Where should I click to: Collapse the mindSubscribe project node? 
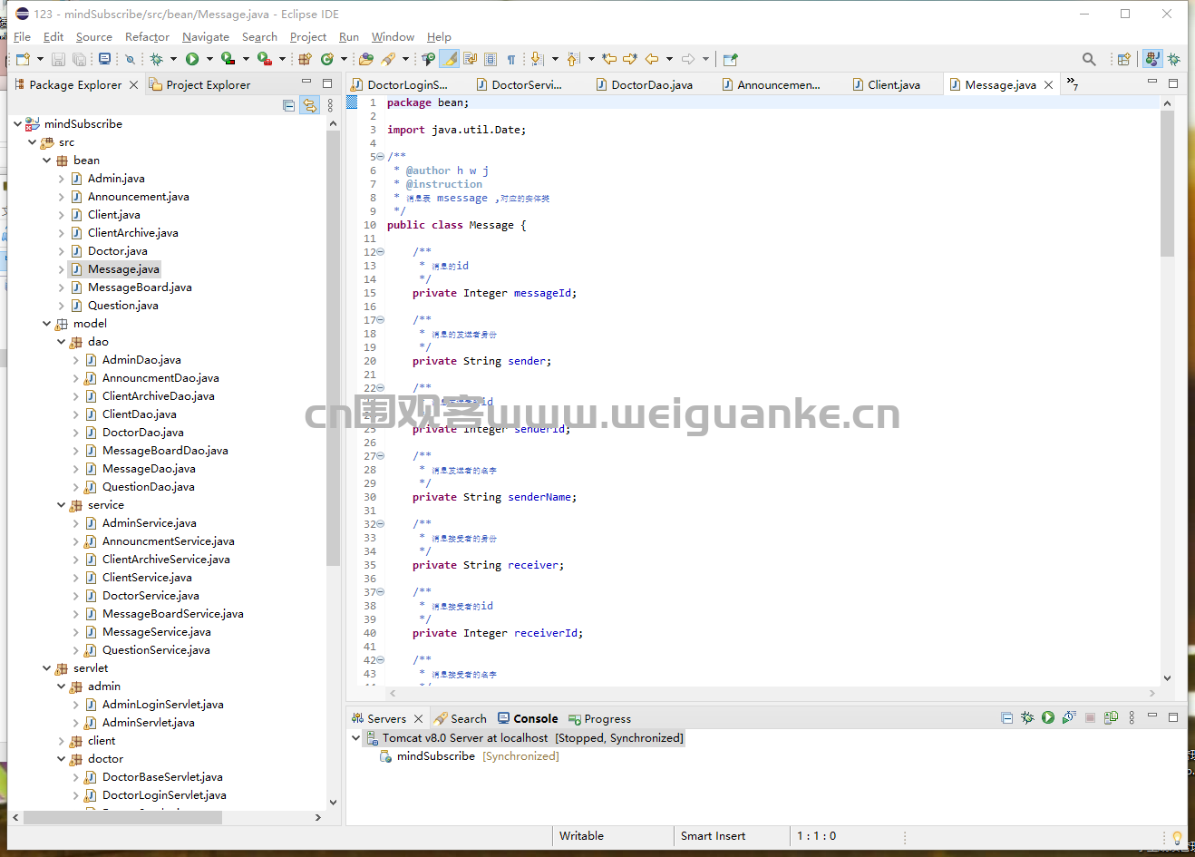[17, 123]
